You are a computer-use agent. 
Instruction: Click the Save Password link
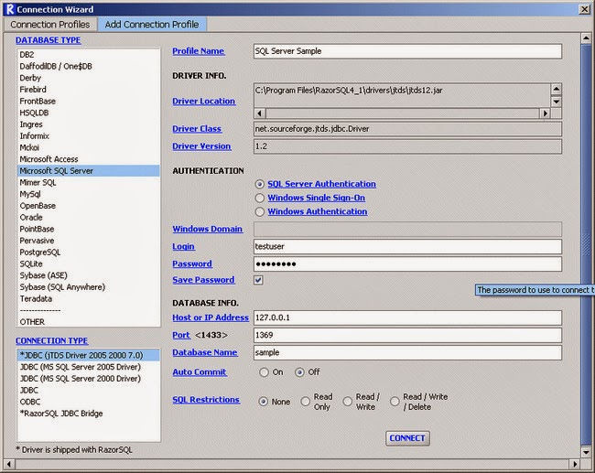coord(204,280)
